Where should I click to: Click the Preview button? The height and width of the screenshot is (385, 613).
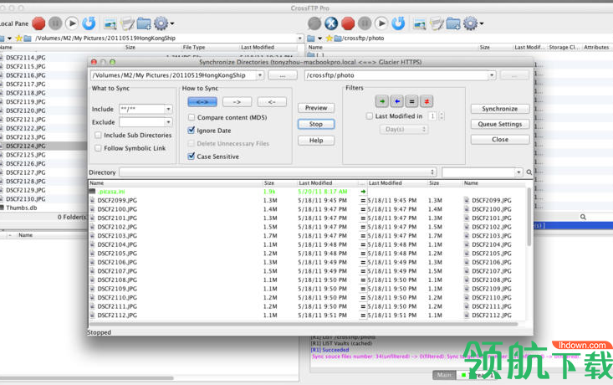coord(316,108)
